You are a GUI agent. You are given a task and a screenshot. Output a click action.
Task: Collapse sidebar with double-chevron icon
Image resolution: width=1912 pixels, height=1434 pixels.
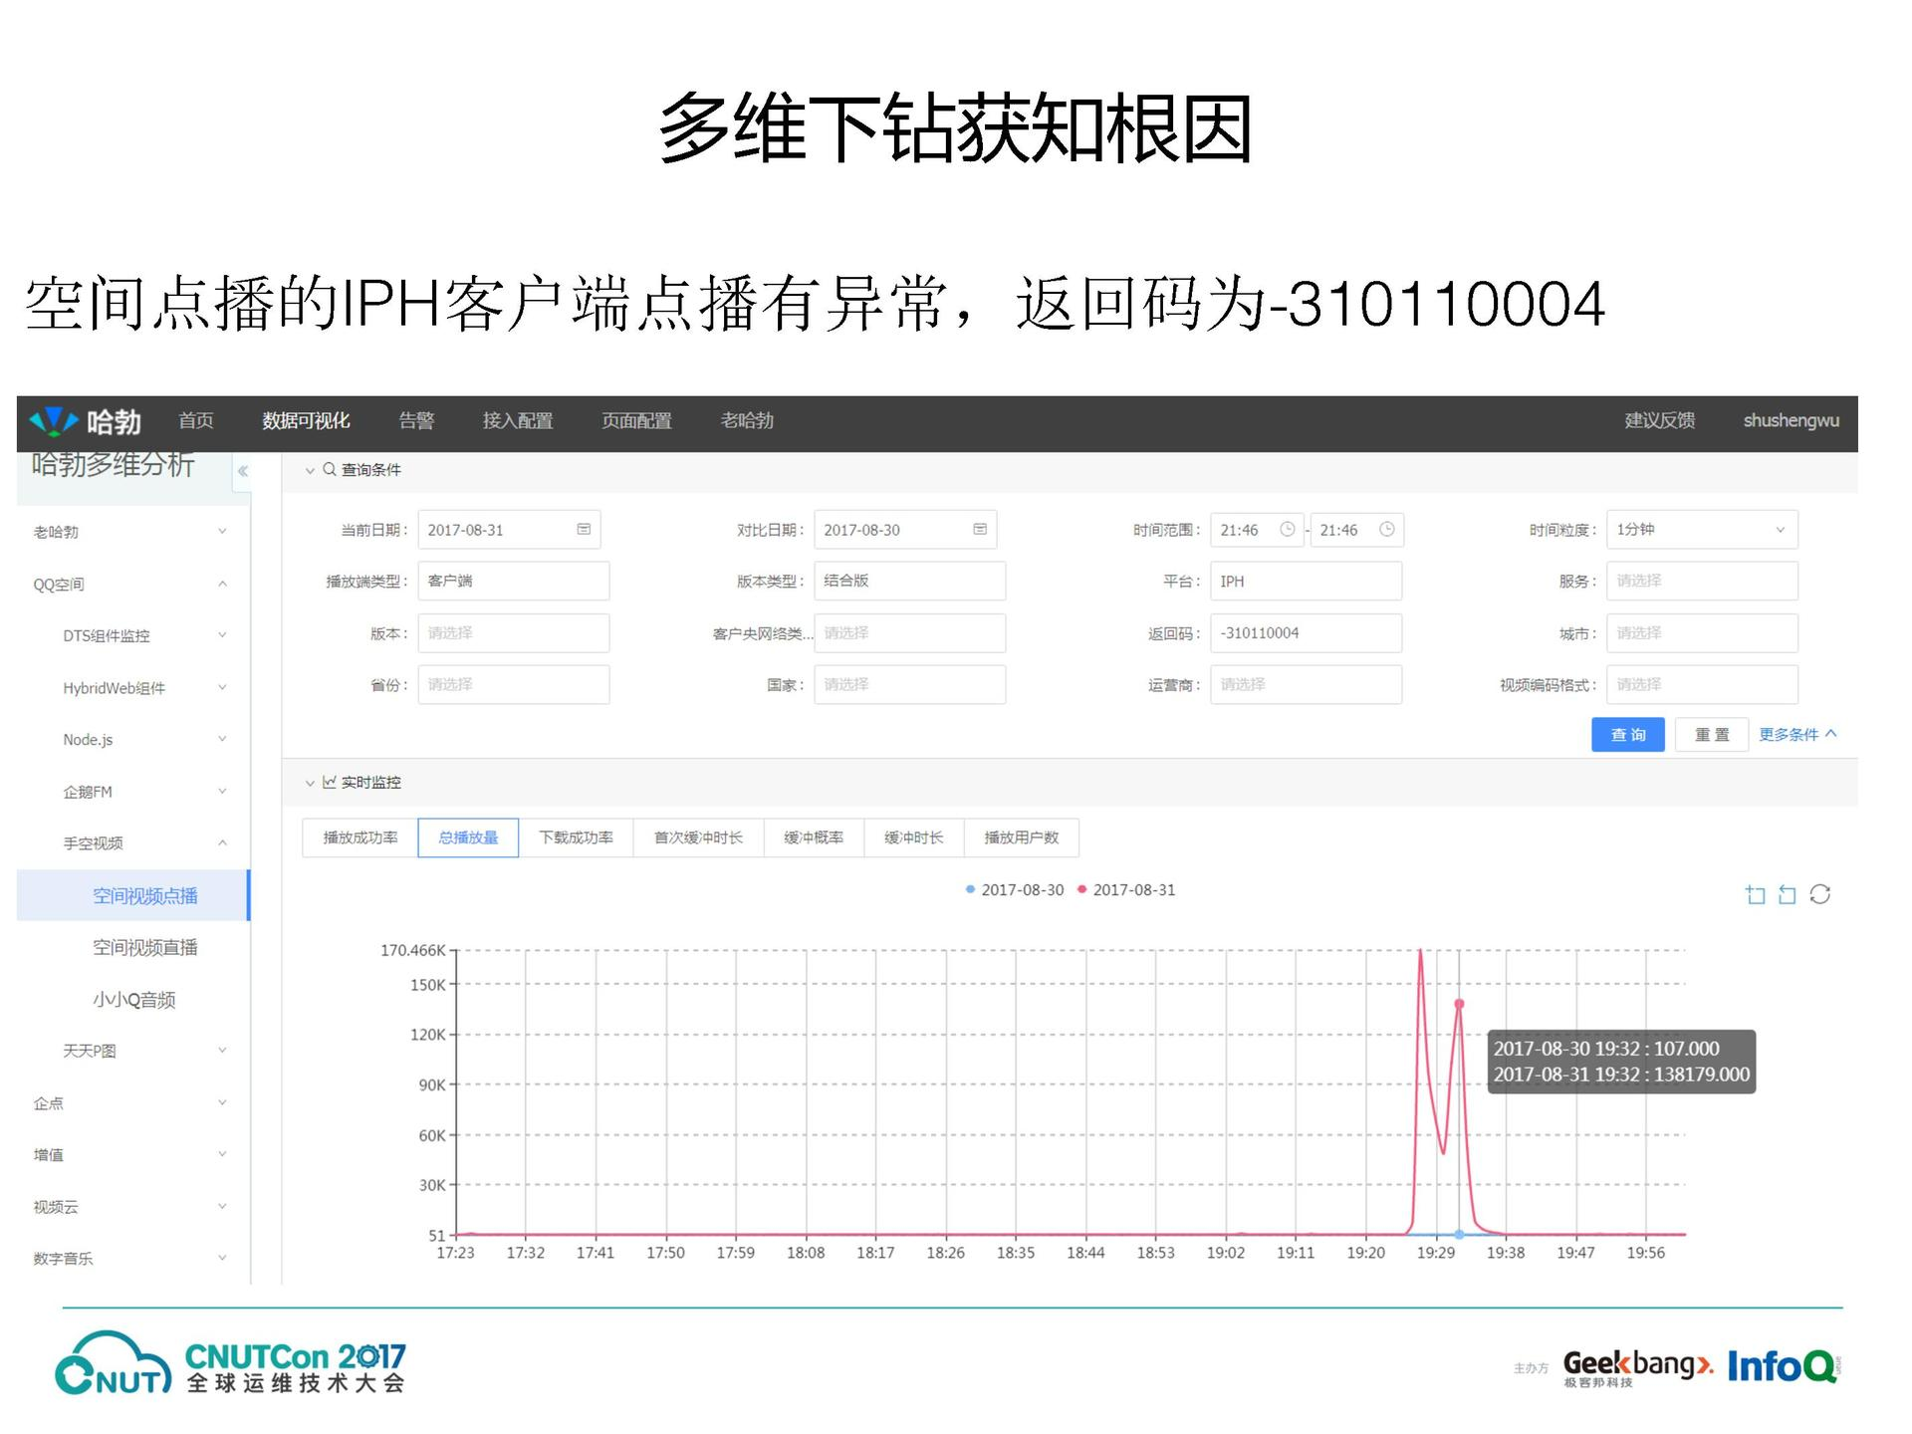click(x=243, y=471)
